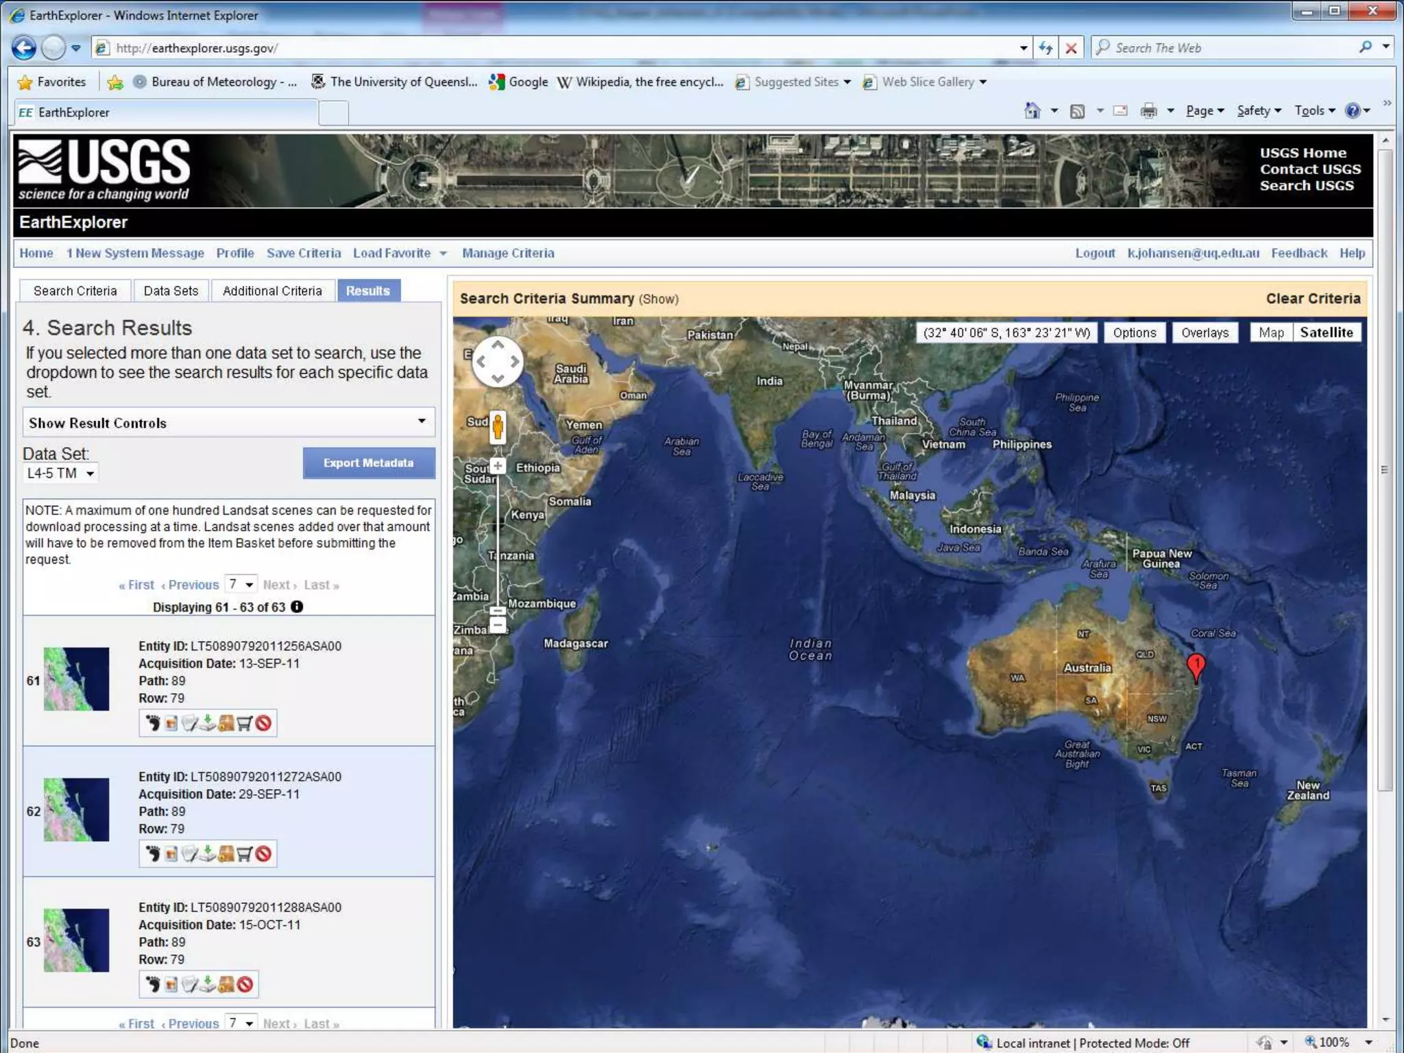
Task: Click thumbnail of result 63
Action: pyautogui.click(x=76, y=941)
